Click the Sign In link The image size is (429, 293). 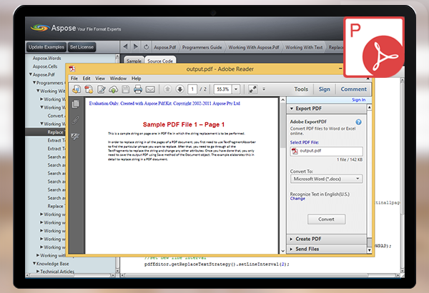(359, 100)
